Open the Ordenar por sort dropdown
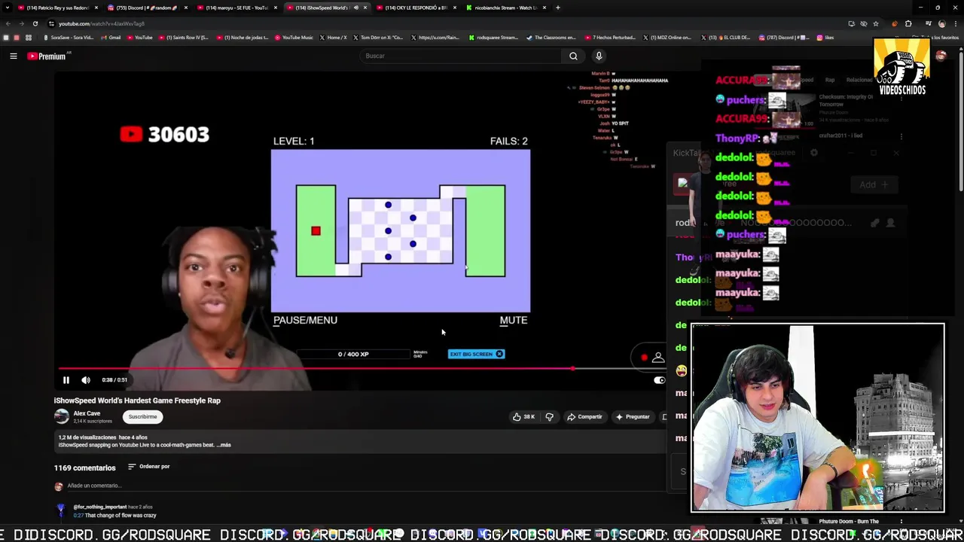 148,467
